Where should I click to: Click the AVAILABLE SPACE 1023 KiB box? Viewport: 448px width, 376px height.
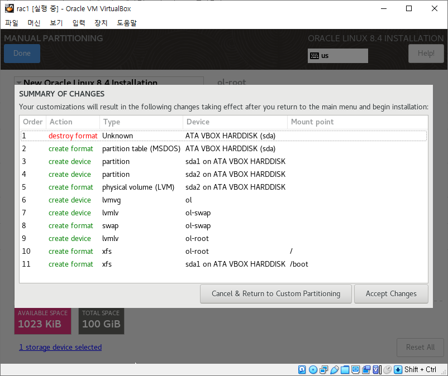click(x=42, y=321)
